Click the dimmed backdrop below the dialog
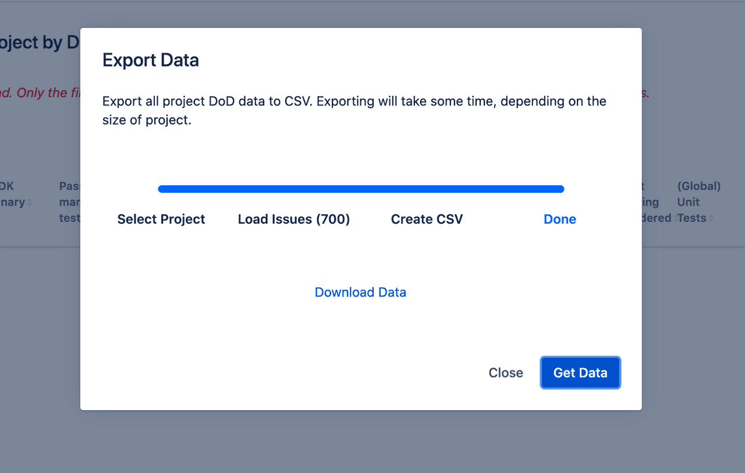Screen dimensions: 745x473 [x=372, y=442]
